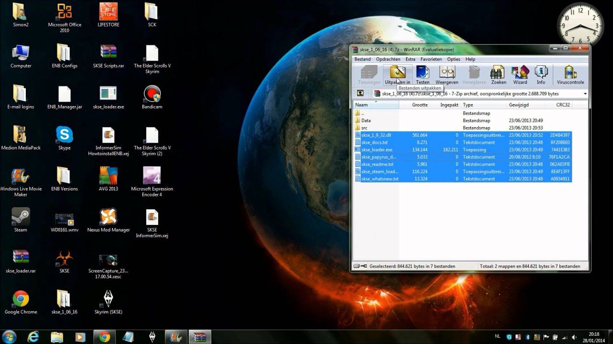Viewport: 613px width, 344px height.
Task: Select the Computer desktop icon
Action: point(21,56)
